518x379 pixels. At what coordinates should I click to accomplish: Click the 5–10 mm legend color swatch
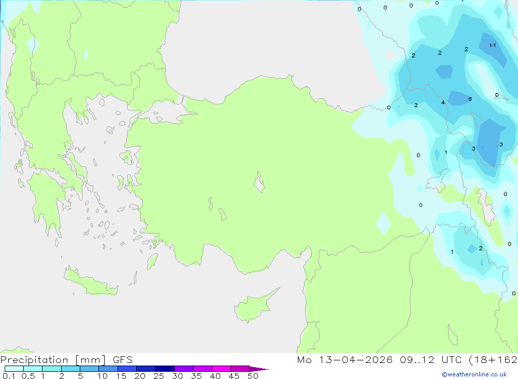(90, 369)
